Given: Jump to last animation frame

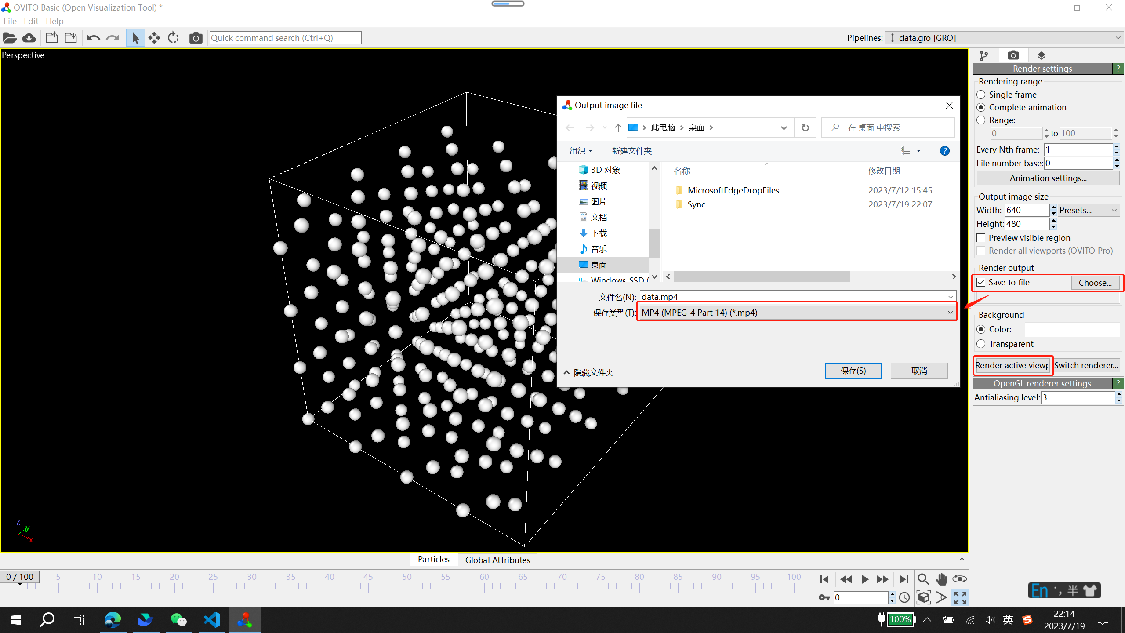Looking at the screenshot, I should [904, 579].
